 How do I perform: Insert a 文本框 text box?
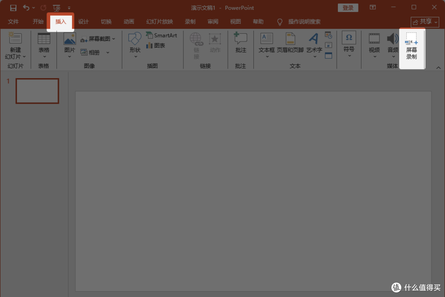pyautogui.click(x=267, y=45)
